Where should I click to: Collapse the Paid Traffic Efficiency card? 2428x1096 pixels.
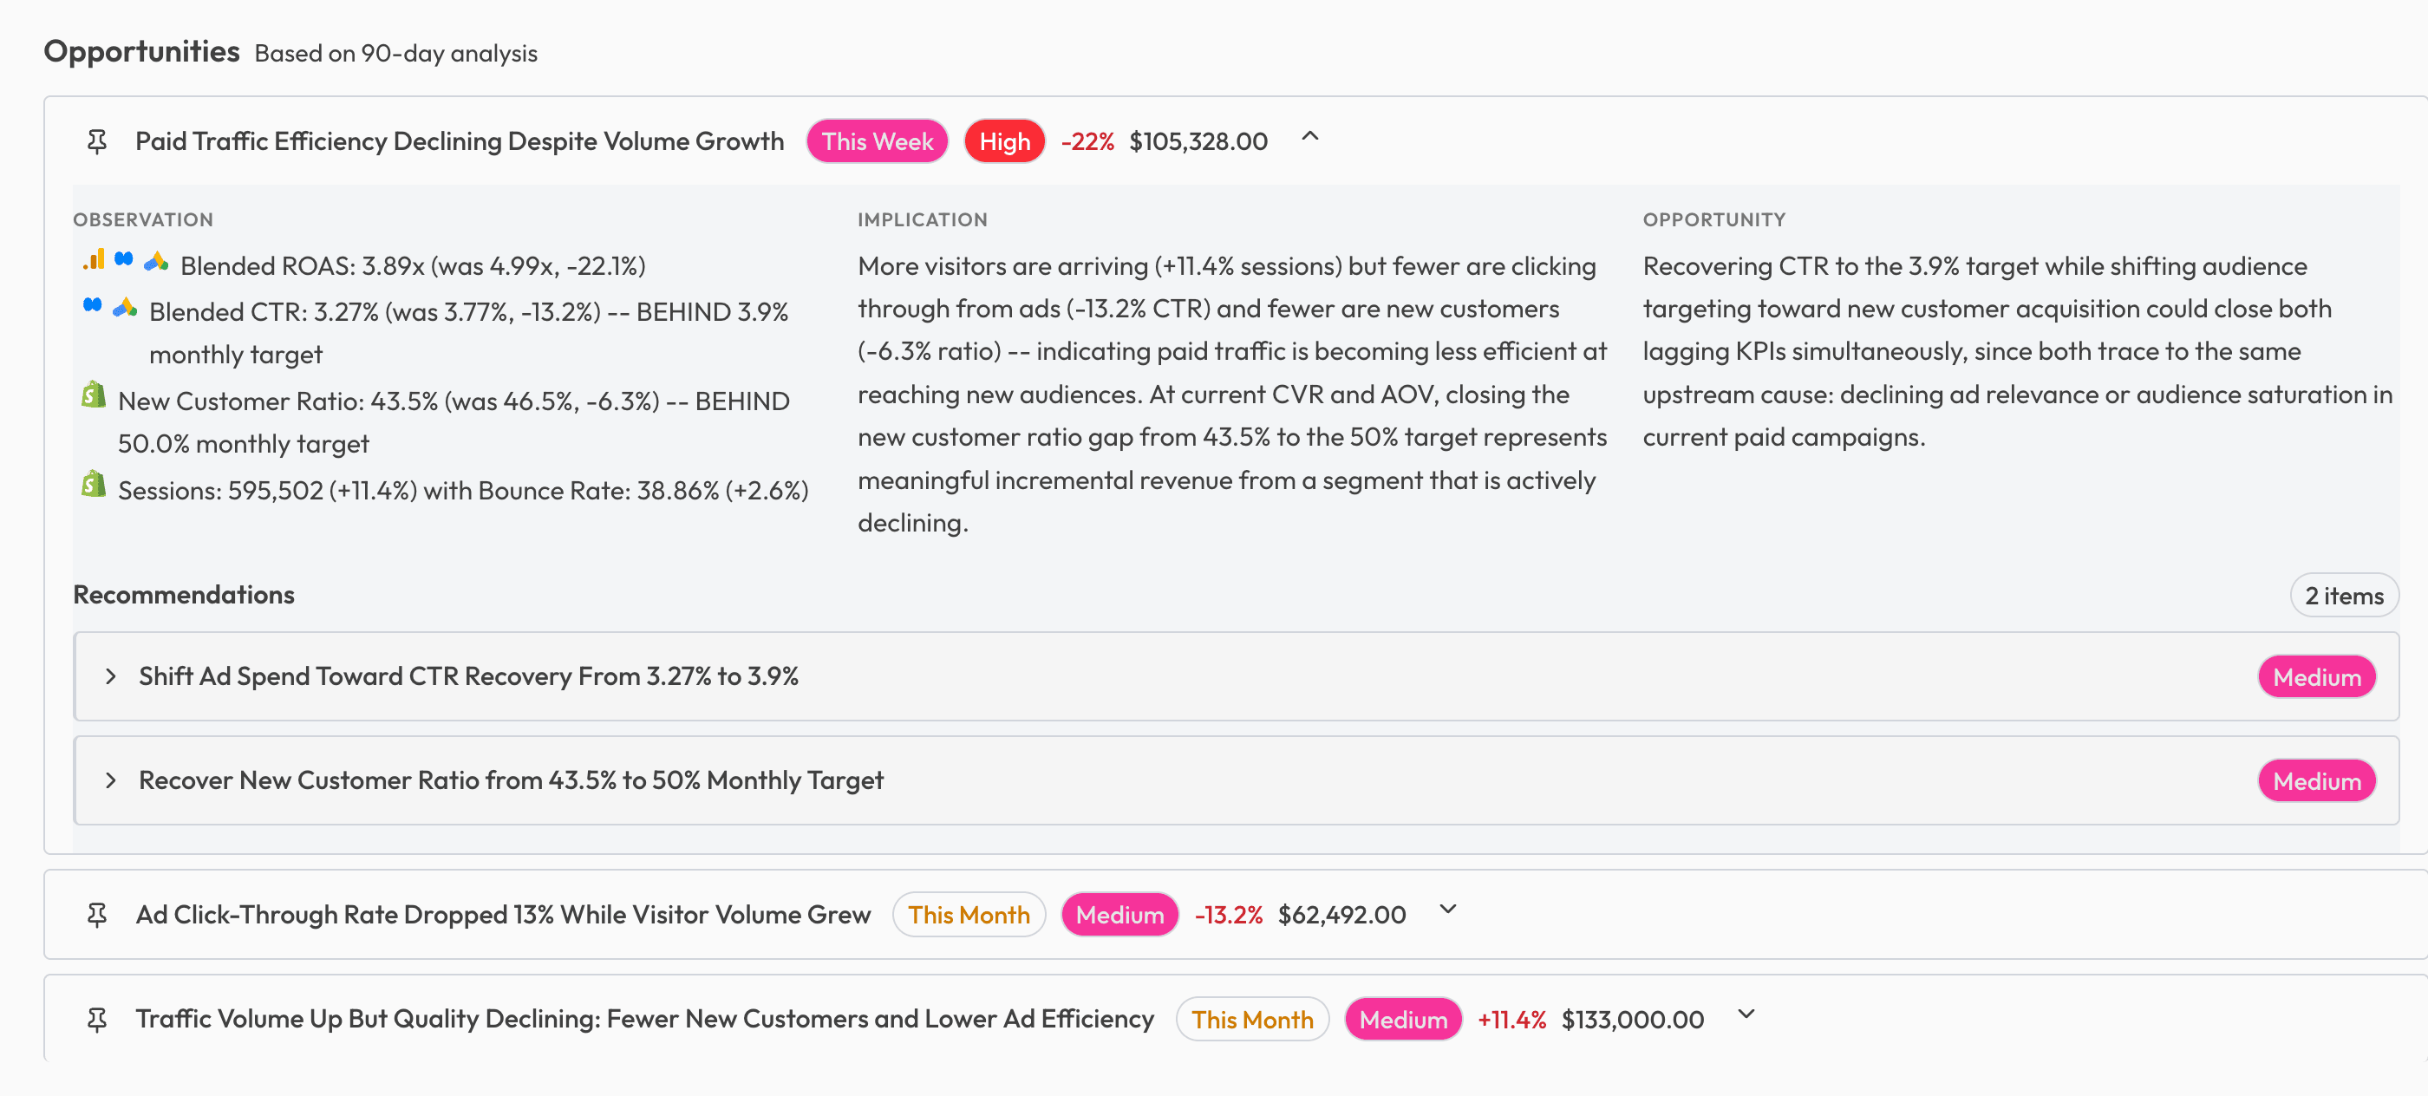point(1309,139)
